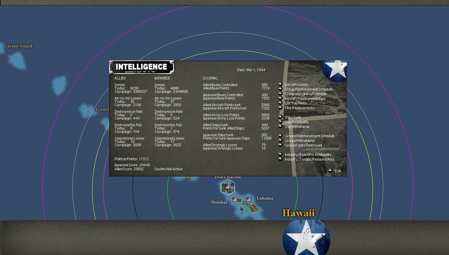Image resolution: width=449 pixels, height=255 pixels.
Task: Open the Pilot Replacements report
Action: (299, 108)
